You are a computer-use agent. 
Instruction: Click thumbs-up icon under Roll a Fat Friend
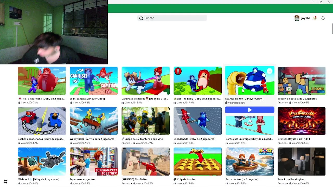coord(19,103)
